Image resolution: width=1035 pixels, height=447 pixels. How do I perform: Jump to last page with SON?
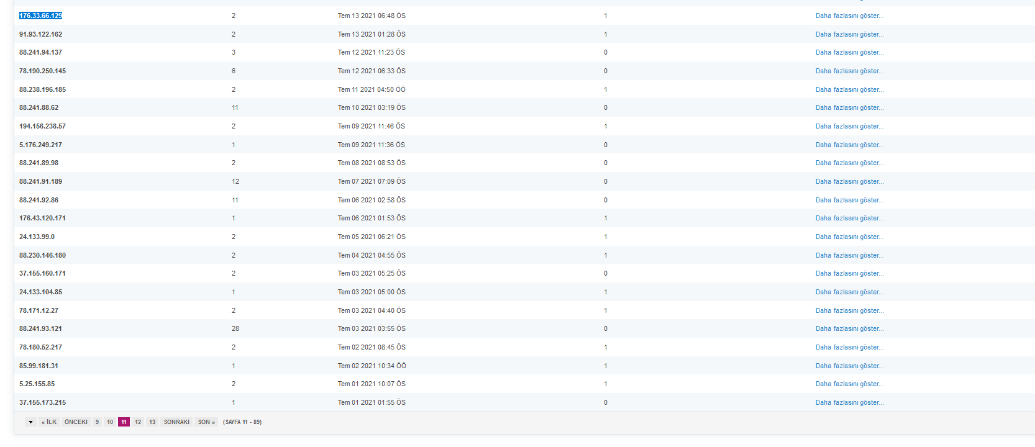pyautogui.click(x=206, y=422)
